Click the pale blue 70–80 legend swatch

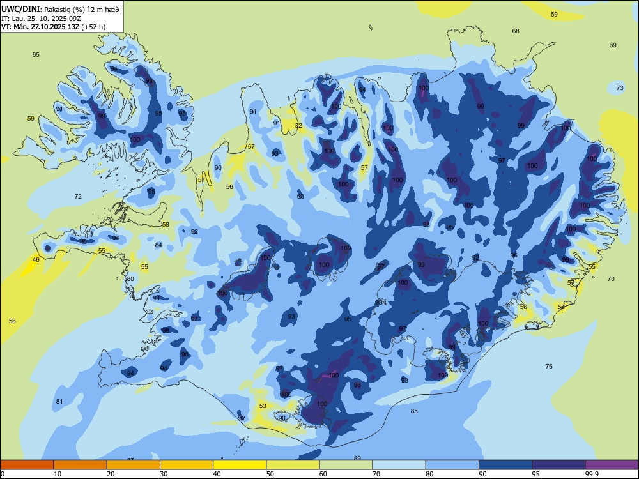click(399, 465)
